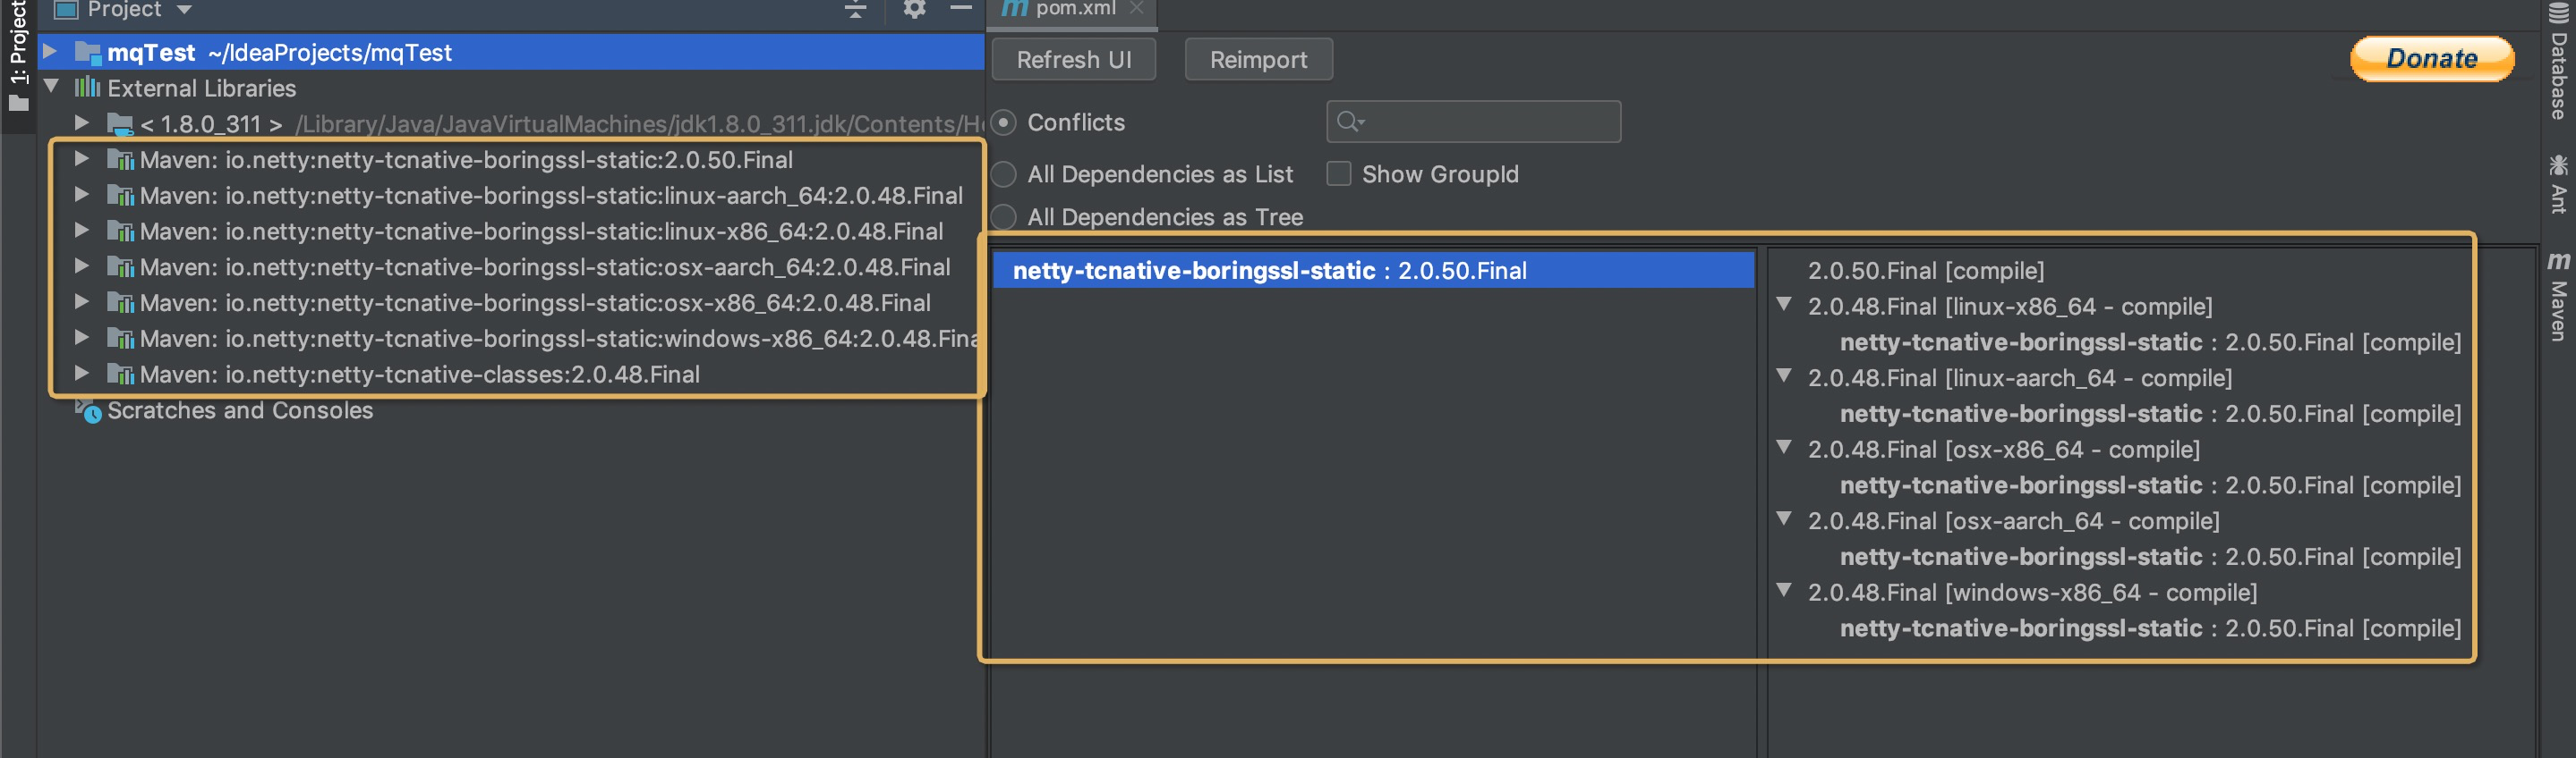2576x758 pixels.
Task: Click the Maven 'm' icon on sidebar
Action: tap(2558, 262)
